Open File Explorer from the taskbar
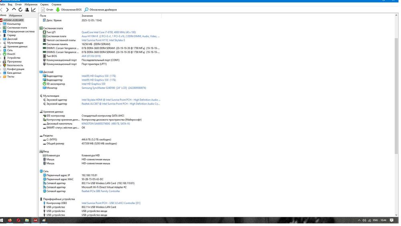Image resolution: width=401 pixels, height=226 pixels. click(27, 220)
